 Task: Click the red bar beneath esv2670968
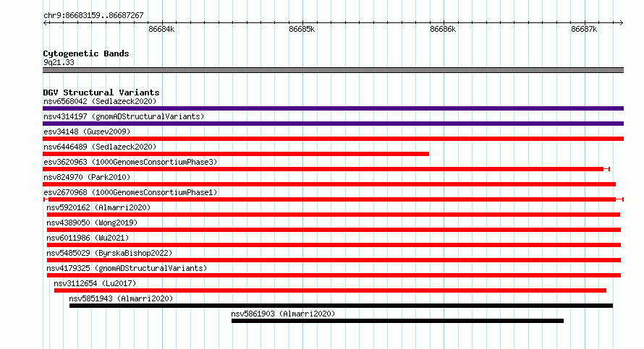point(333,199)
